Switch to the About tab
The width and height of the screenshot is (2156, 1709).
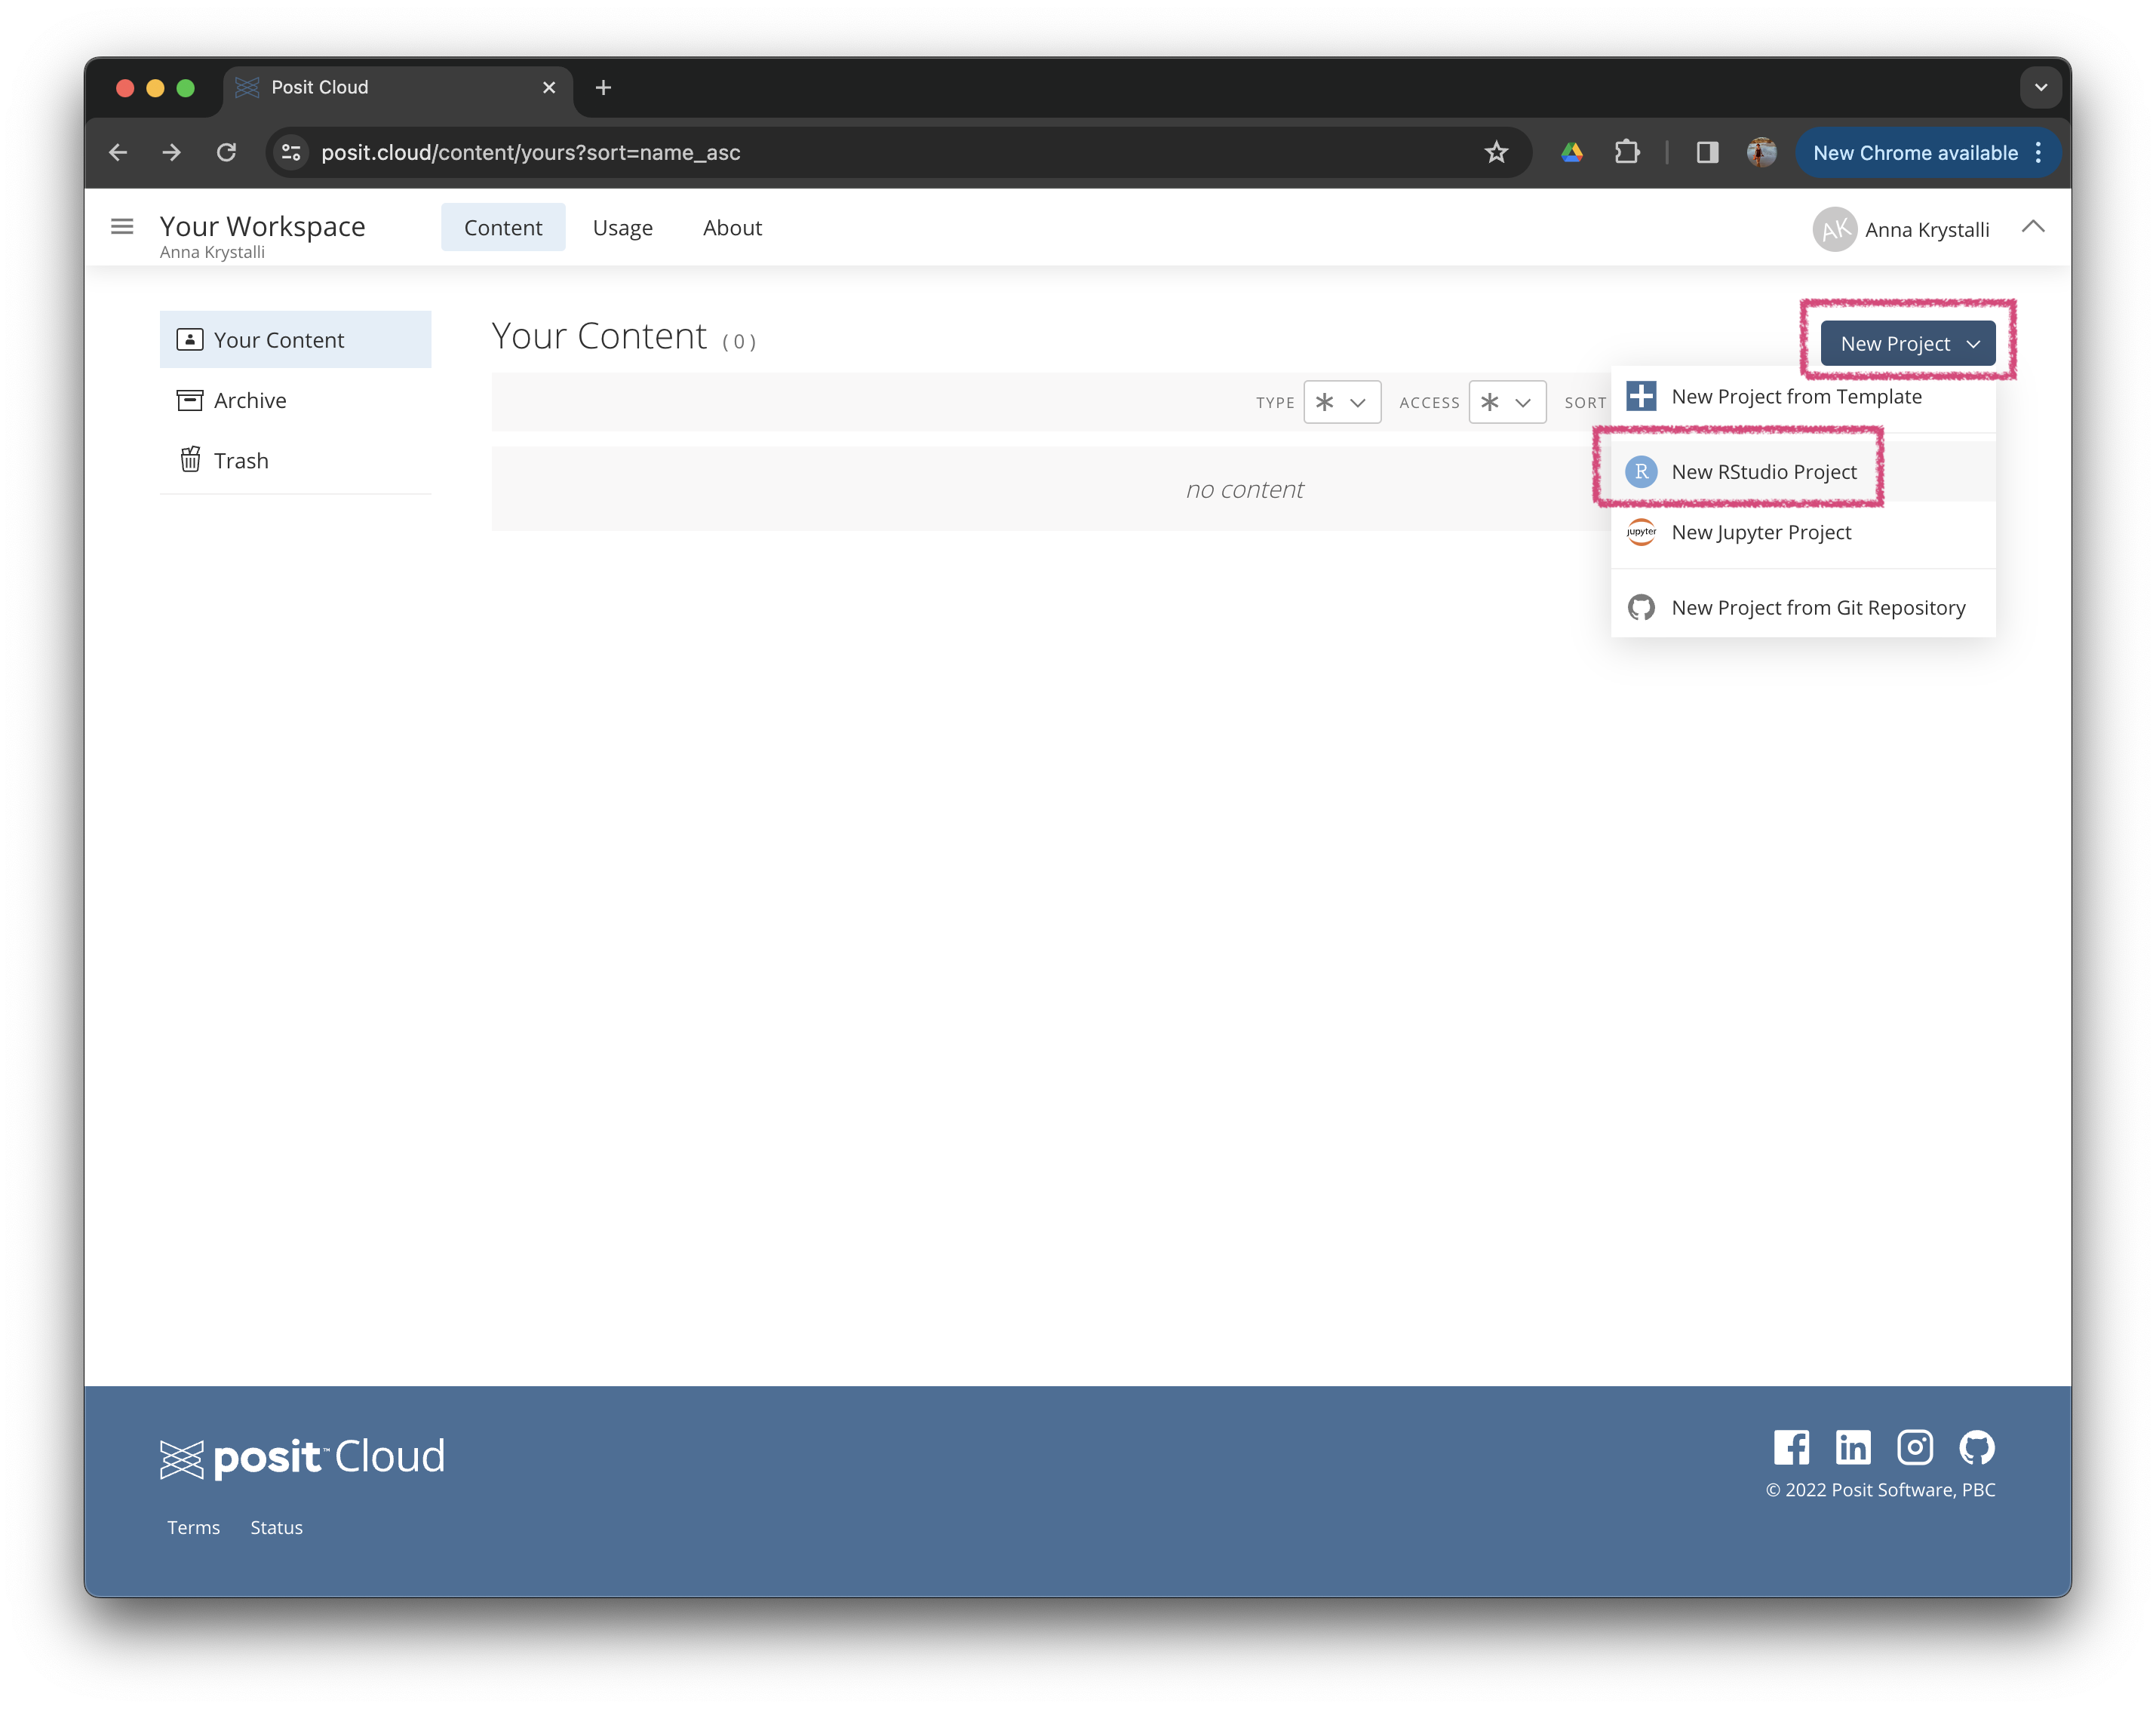[x=732, y=227]
